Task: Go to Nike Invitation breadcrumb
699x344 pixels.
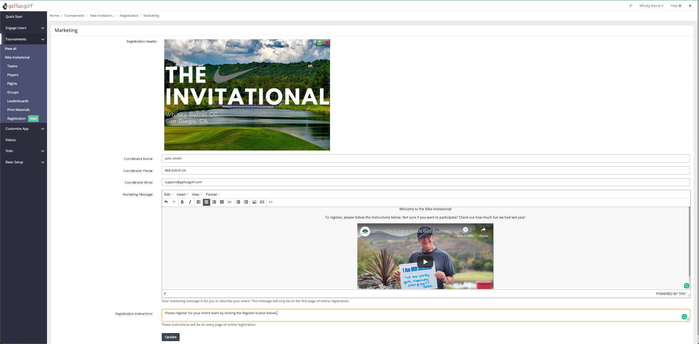Action: tap(102, 16)
